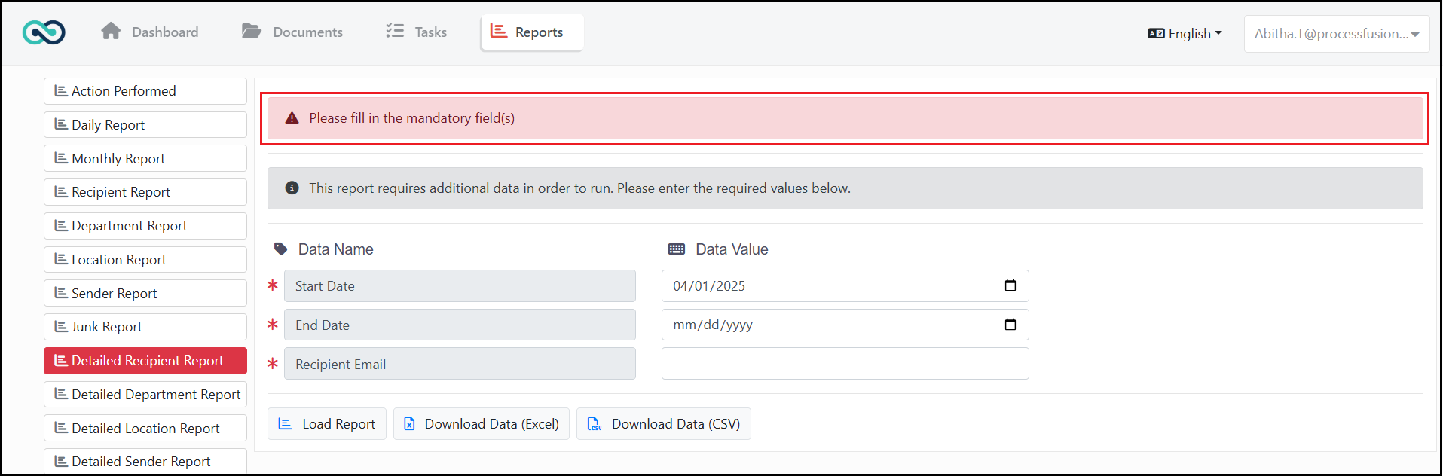The image size is (1443, 476).
Task: Open the Detailed Department Report
Action: pos(145,395)
